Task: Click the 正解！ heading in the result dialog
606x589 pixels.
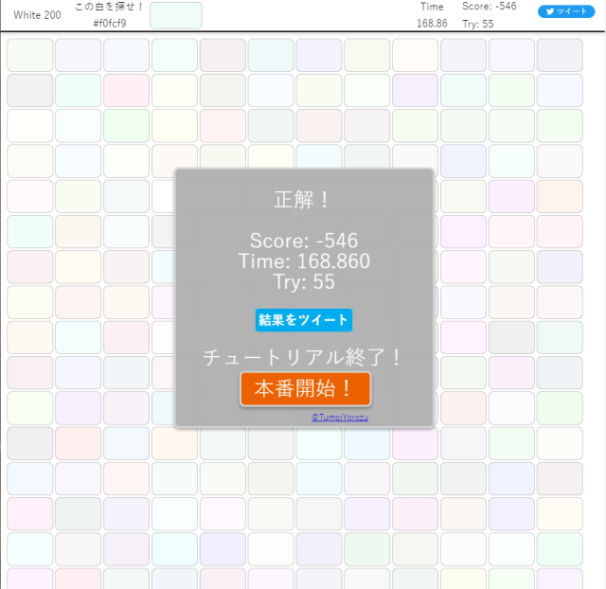Action: (303, 200)
